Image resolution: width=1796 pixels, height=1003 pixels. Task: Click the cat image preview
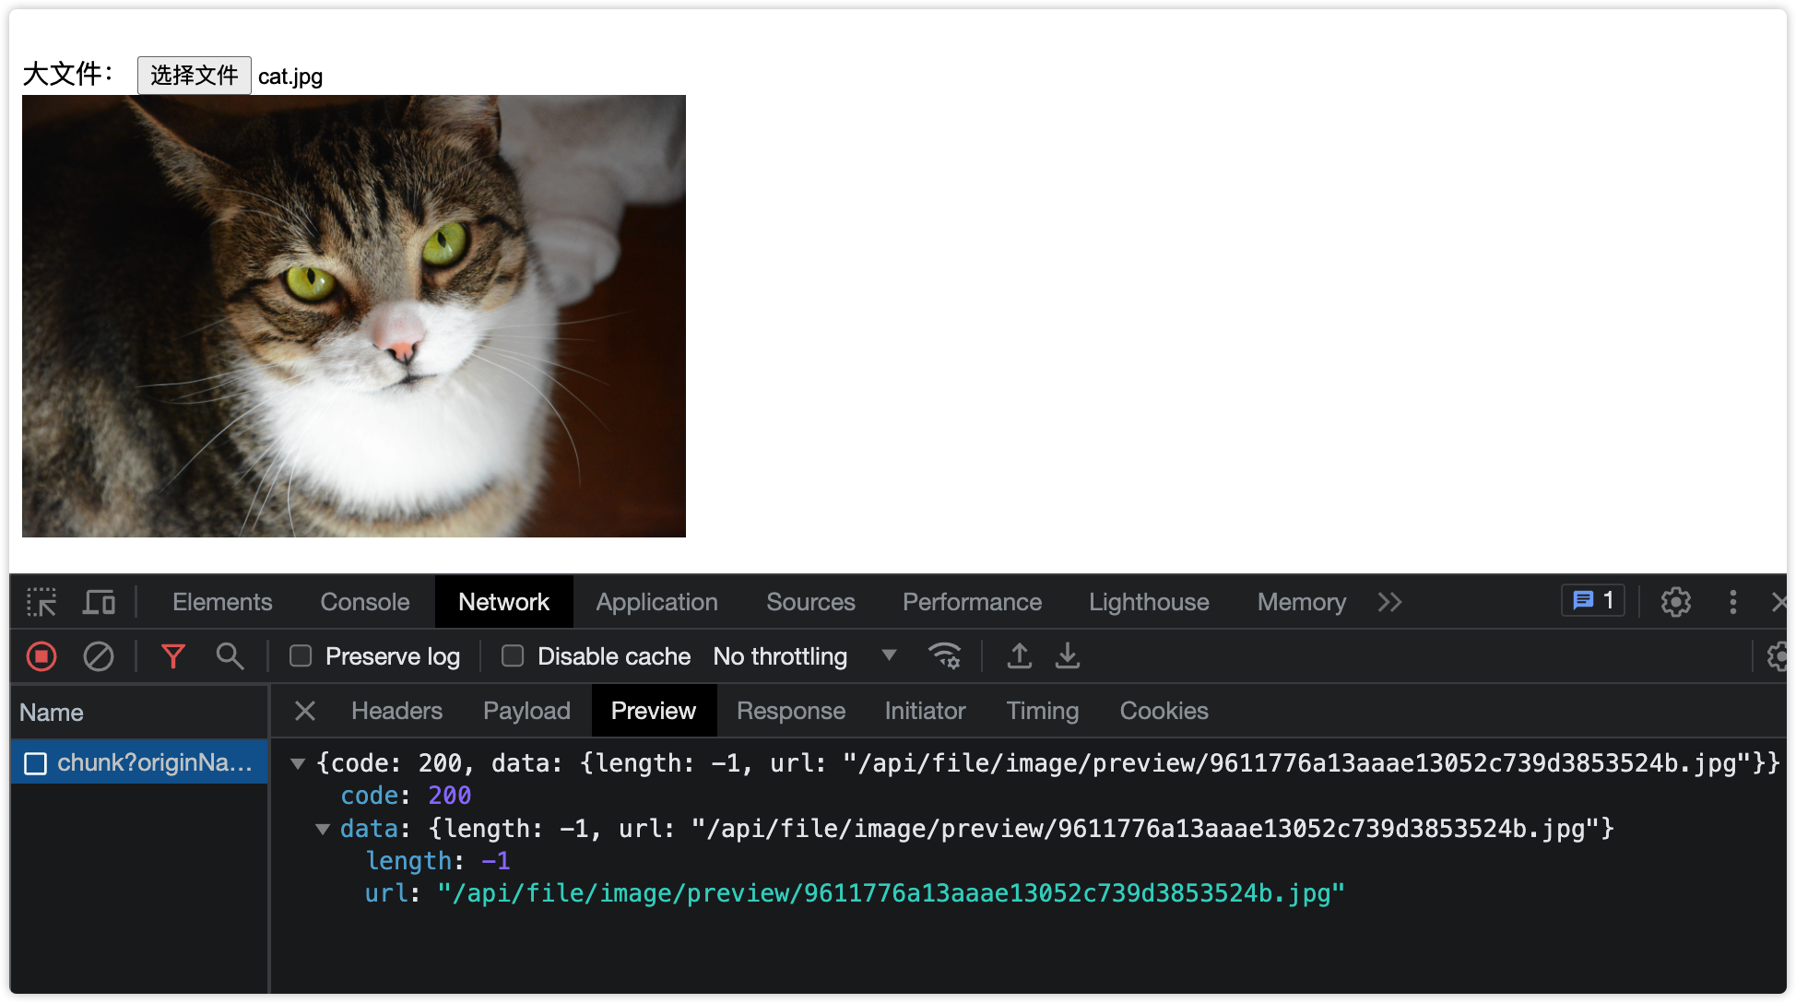pyautogui.click(x=354, y=316)
